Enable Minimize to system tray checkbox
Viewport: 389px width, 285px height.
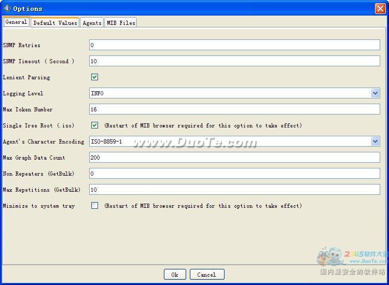click(94, 205)
